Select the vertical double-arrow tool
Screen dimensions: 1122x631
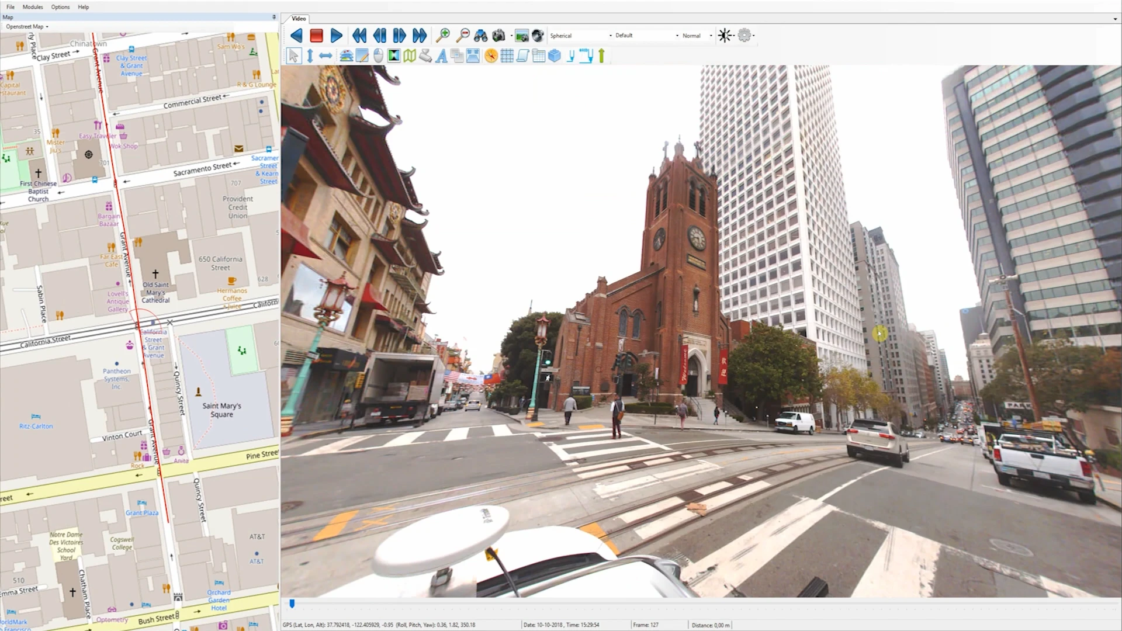tap(310, 56)
